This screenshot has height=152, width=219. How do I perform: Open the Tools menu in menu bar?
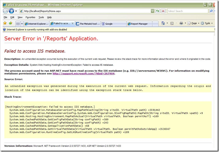coord(41,17)
